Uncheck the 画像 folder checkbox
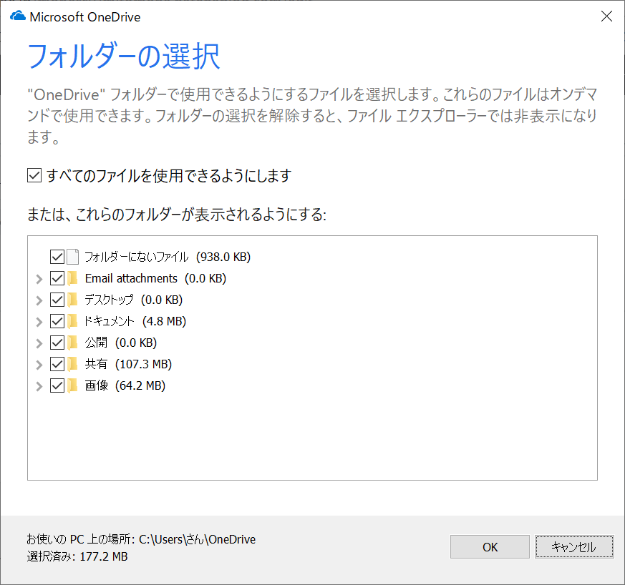Screen dimensions: 625x585 (x=57, y=385)
